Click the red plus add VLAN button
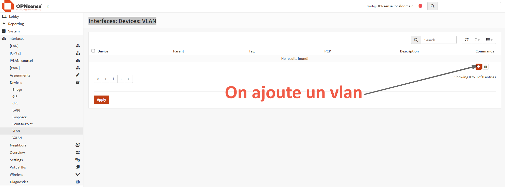 478,67
